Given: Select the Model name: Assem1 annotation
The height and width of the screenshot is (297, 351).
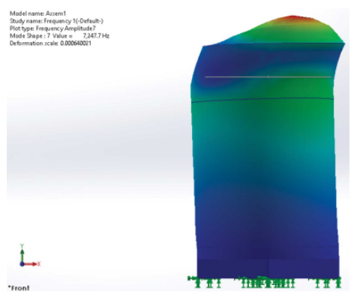Looking at the screenshot, I should [37, 13].
